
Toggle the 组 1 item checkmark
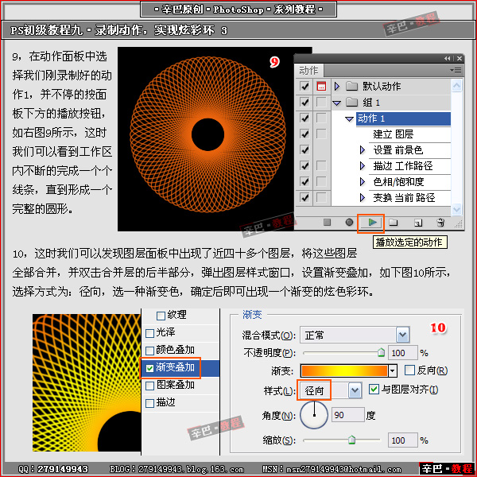pyautogui.click(x=304, y=103)
